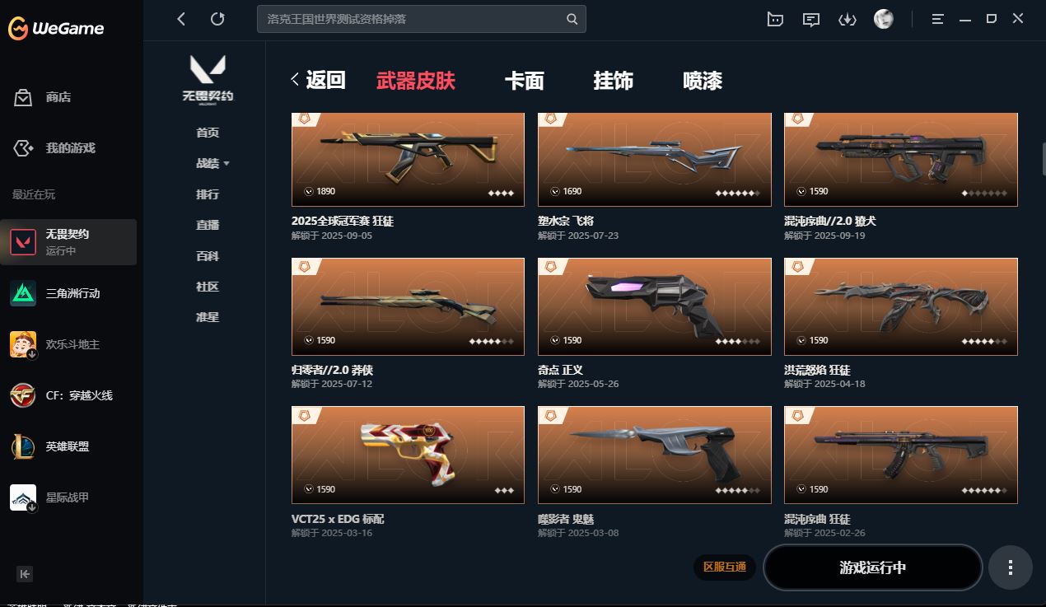Open the three-dot more options button
1046x607 pixels.
1011,567
